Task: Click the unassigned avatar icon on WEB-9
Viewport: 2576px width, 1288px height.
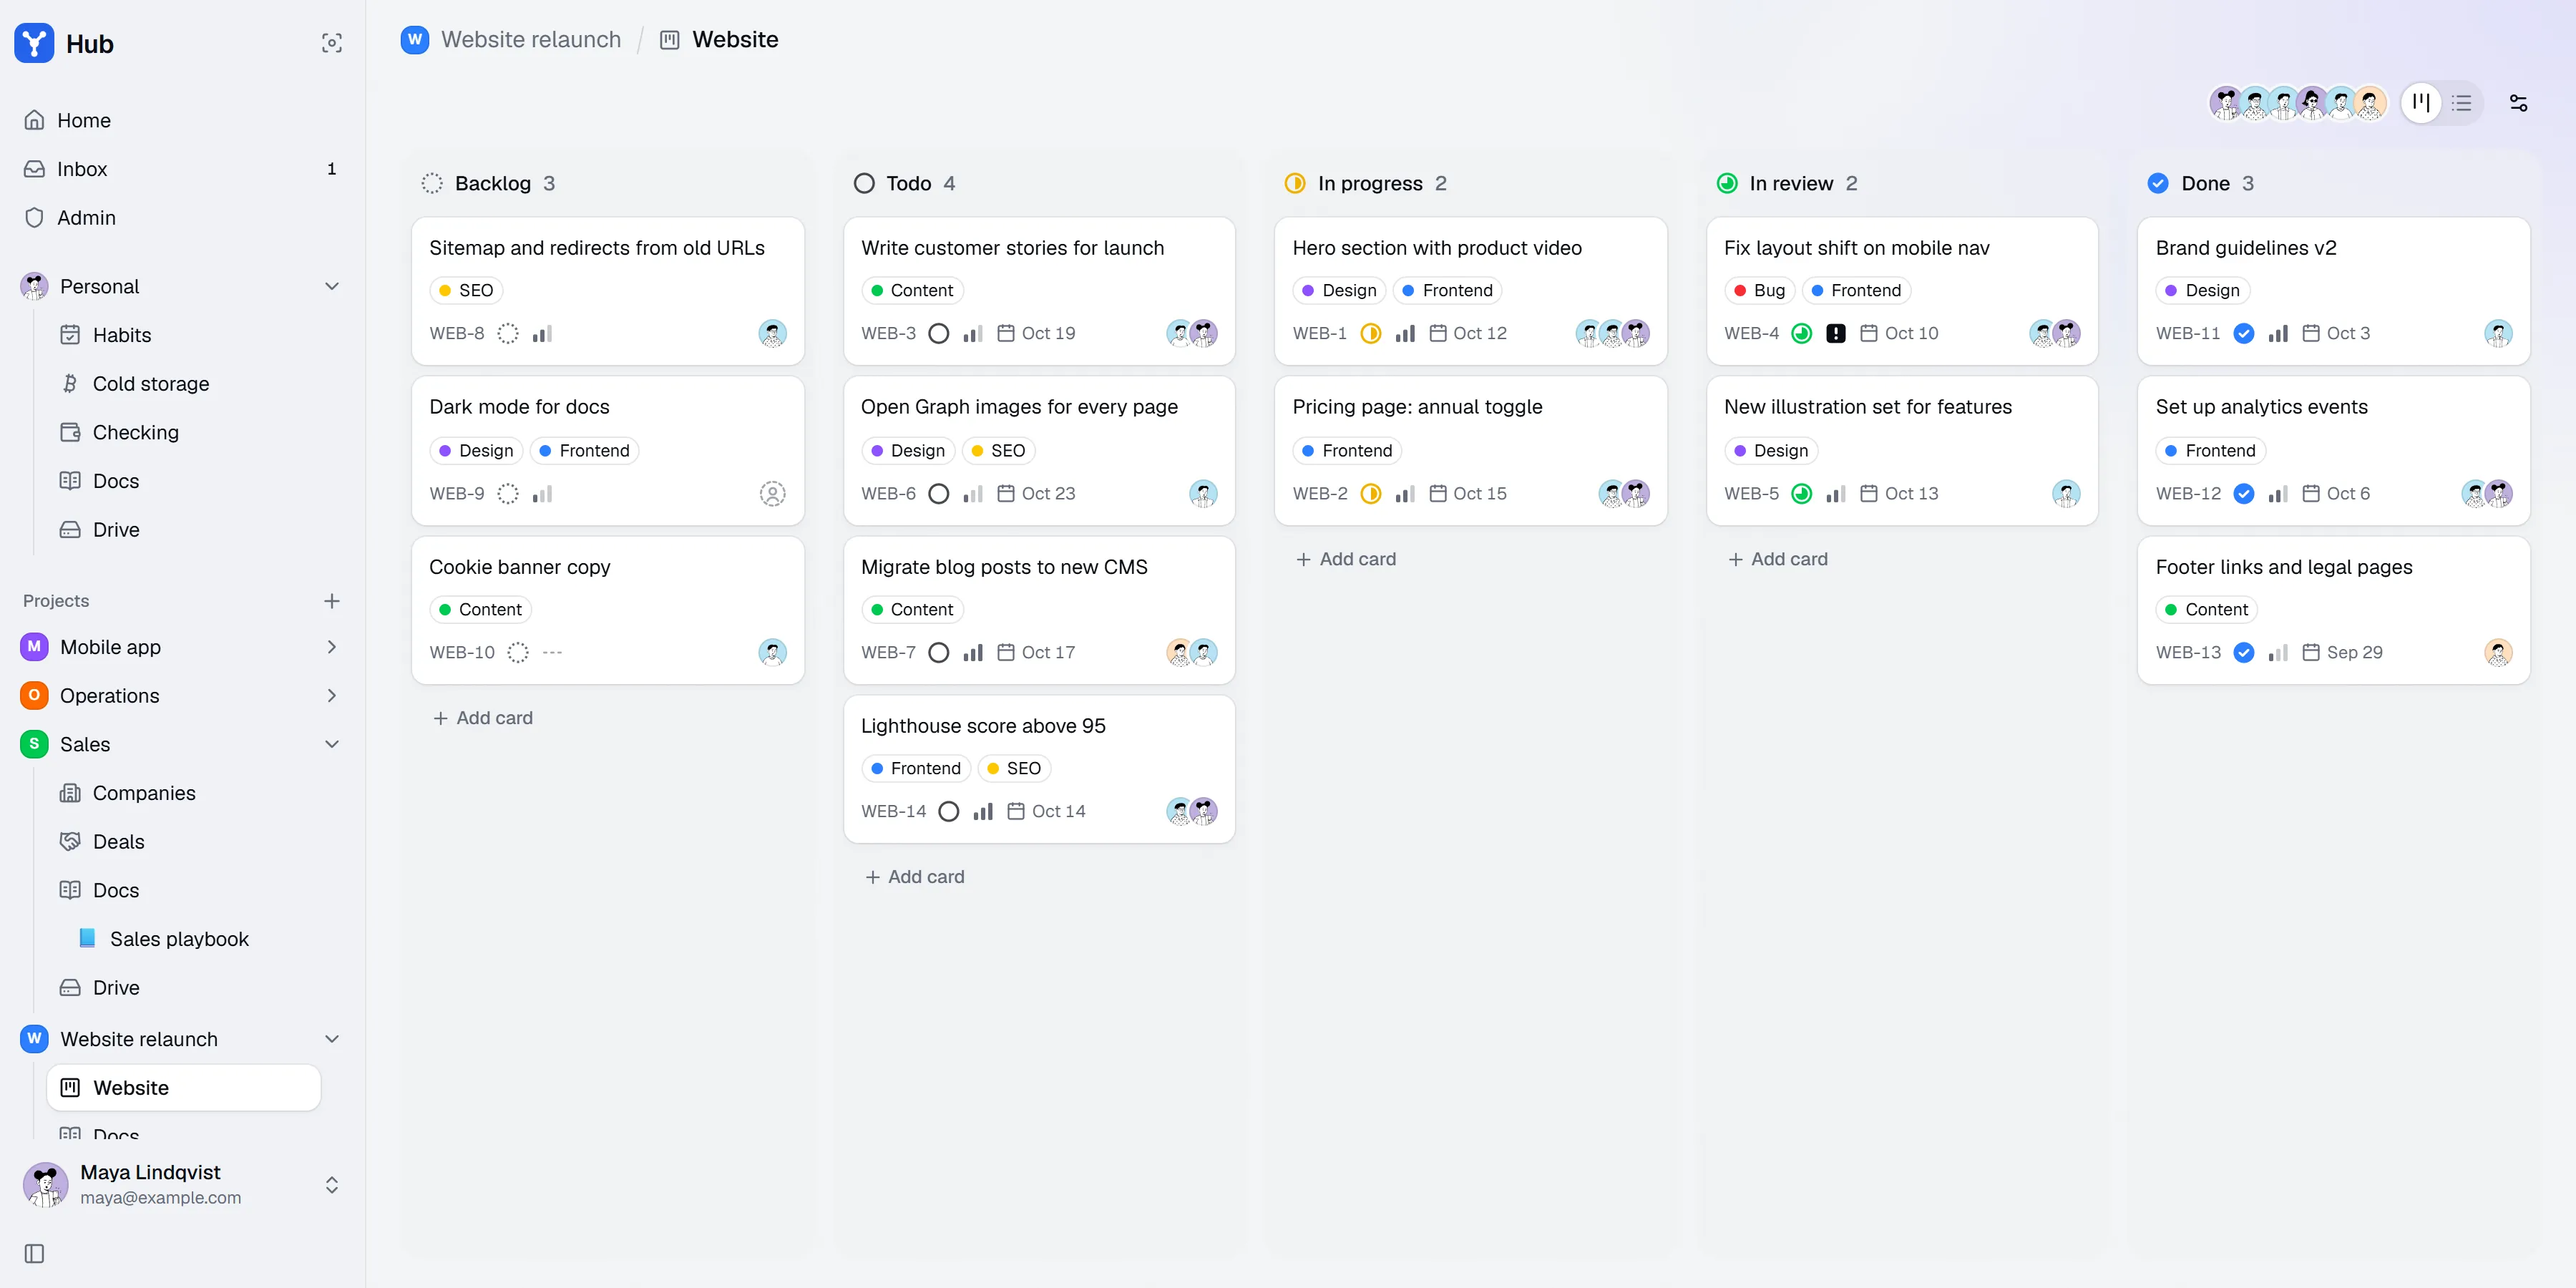Action: click(x=772, y=494)
